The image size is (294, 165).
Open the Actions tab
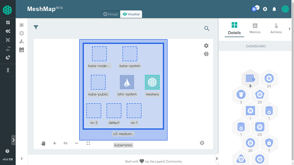point(276,28)
